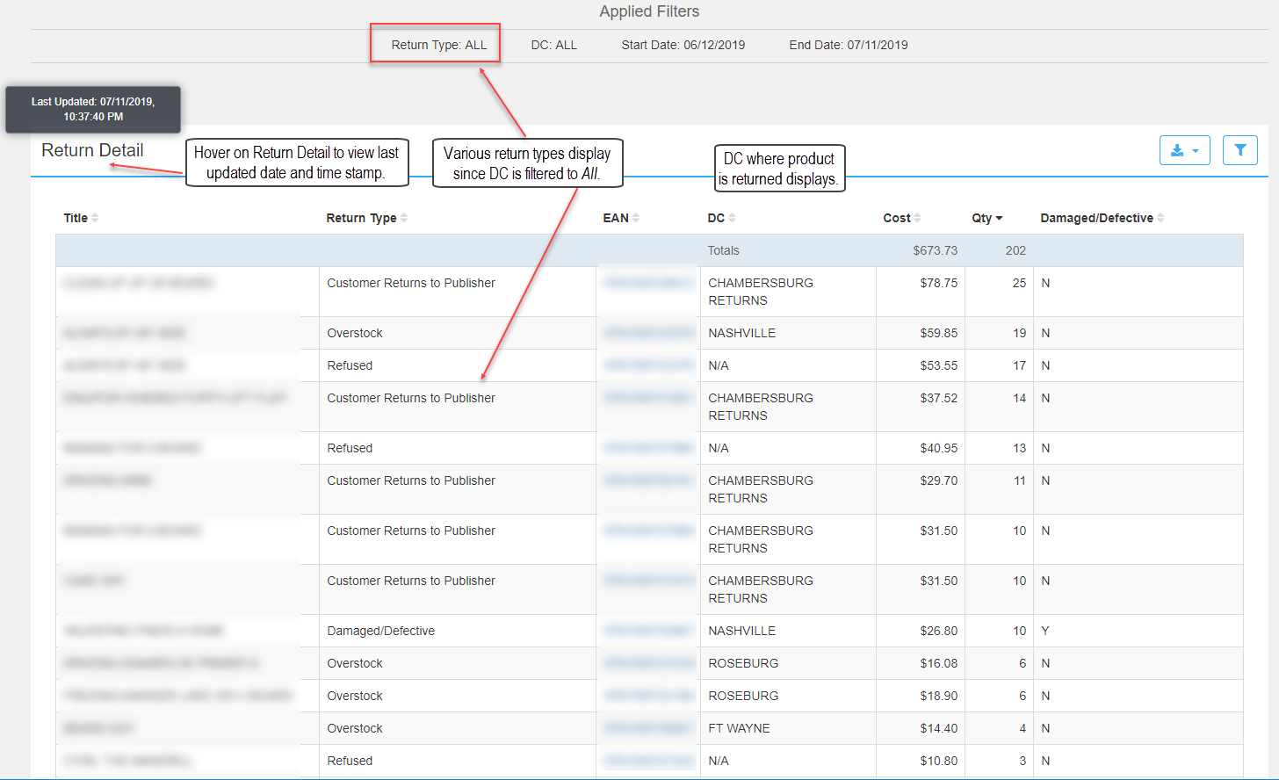Click the Return Detail heading
The height and width of the screenshot is (780, 1279).
(91, 150)
